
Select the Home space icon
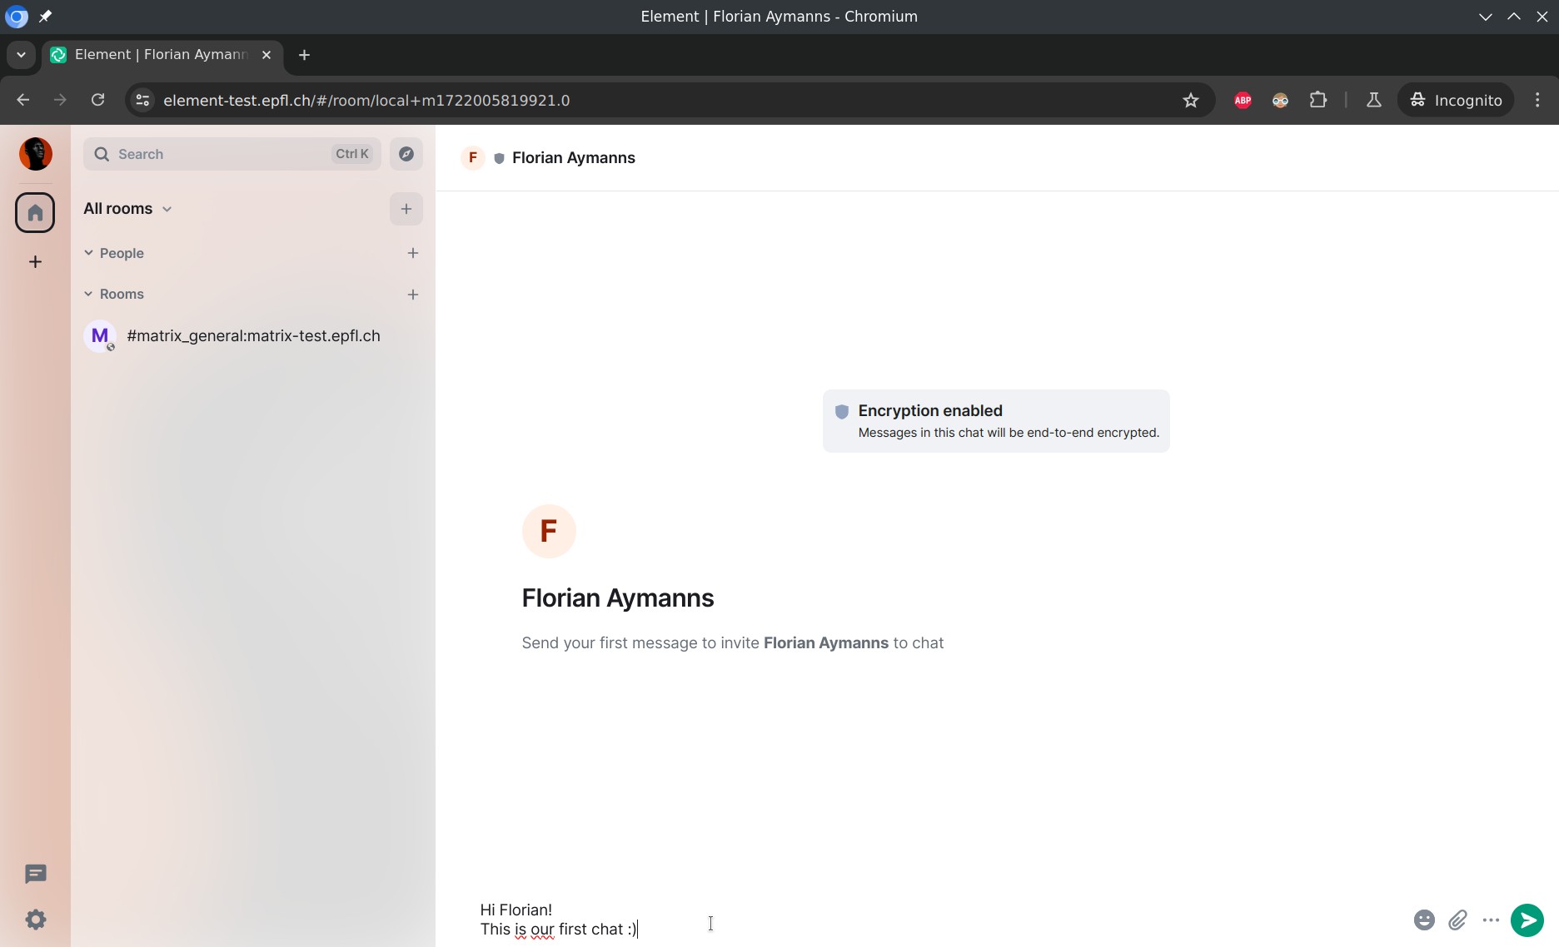[35, 213]
